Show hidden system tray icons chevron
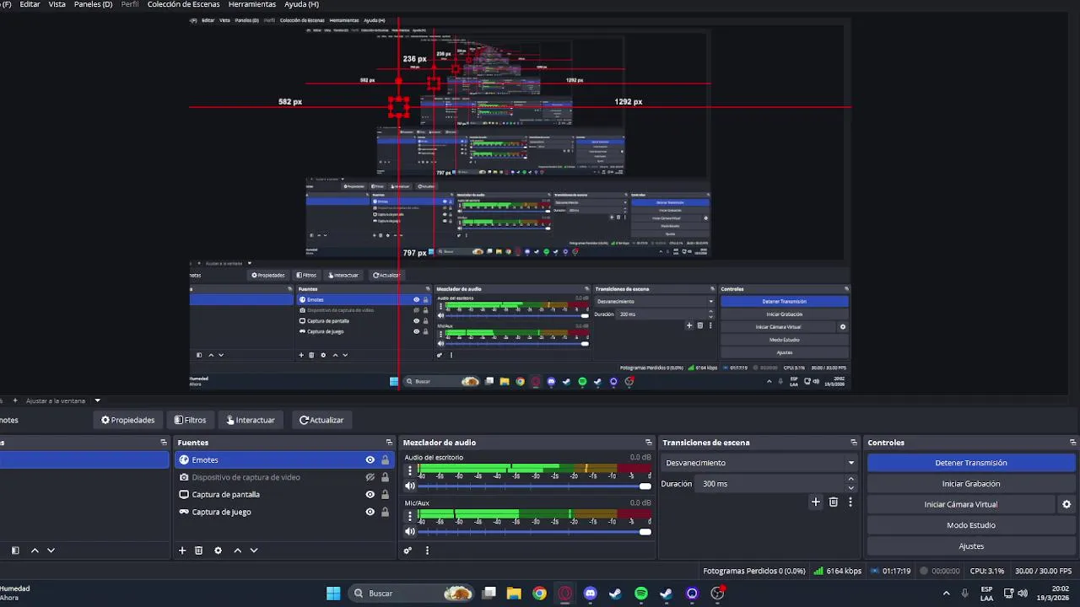Image resolution: width=1080 pixels, height=607 pixels. coord(946,594)
